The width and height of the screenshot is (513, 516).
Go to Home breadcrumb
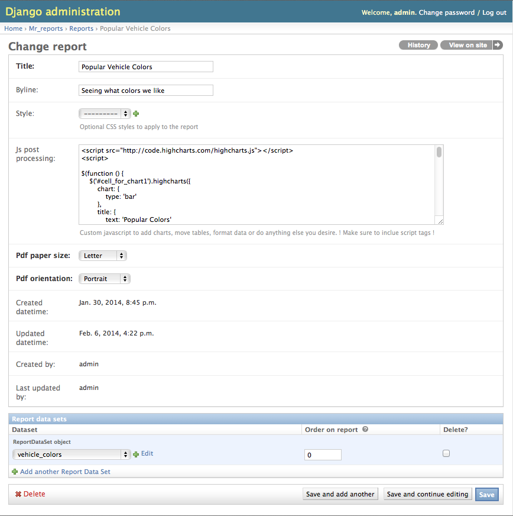coord(13,28)
